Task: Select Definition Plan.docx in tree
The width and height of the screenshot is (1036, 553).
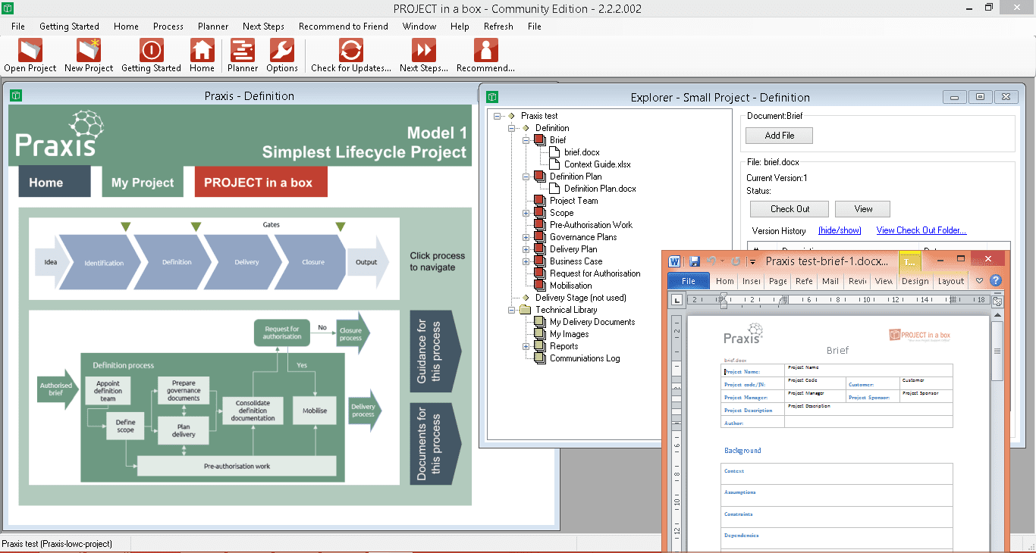Action: (x=600, y=189)
